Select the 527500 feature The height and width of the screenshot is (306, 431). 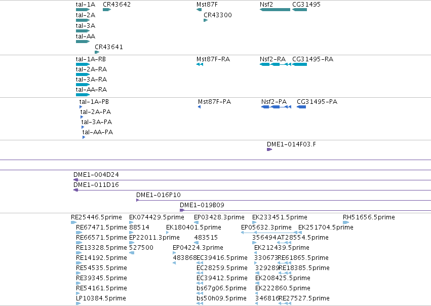coord(132,253)
